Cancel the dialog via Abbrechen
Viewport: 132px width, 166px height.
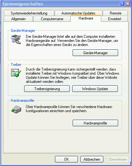coord(92,159)
